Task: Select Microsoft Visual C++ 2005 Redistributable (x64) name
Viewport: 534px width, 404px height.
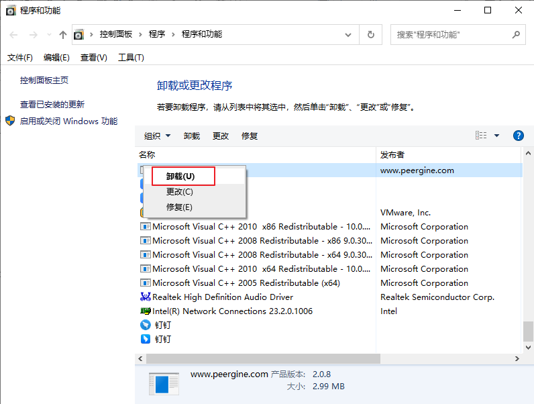Action: (x=246, y=283)
